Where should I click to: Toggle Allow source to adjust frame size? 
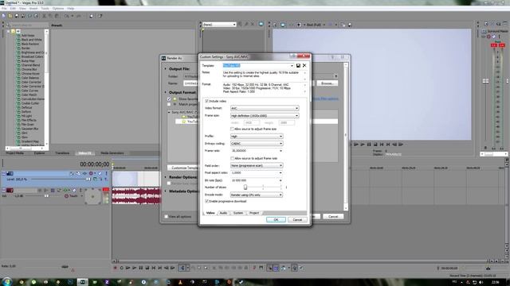[232, 129]
